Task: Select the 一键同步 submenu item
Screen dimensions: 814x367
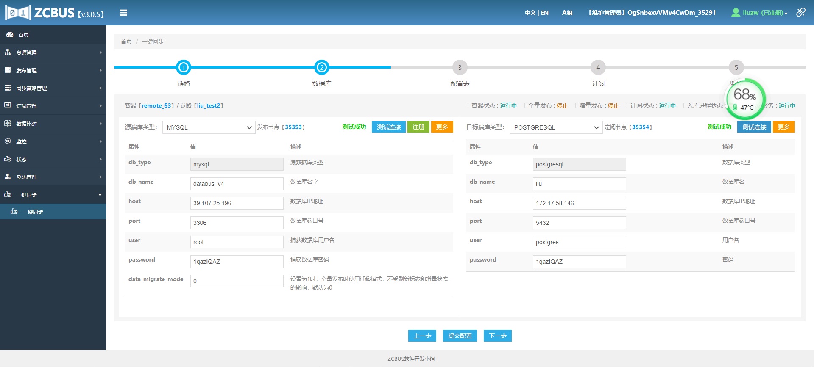Action: tap(33, 212)
